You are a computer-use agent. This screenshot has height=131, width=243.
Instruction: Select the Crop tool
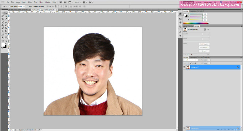pyautogui.click(x=2, y=19)
